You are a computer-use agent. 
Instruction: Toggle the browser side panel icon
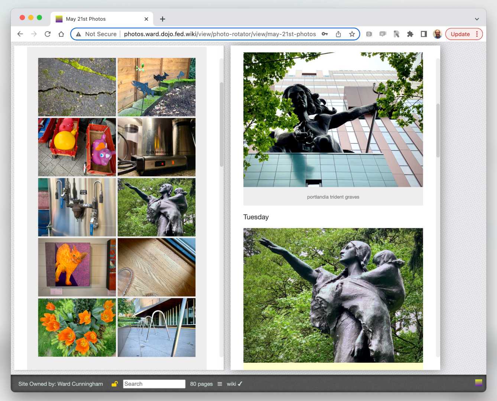pyautogui.click(x=424, y=34)
